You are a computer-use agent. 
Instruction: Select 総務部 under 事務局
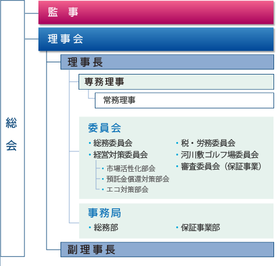106,228
